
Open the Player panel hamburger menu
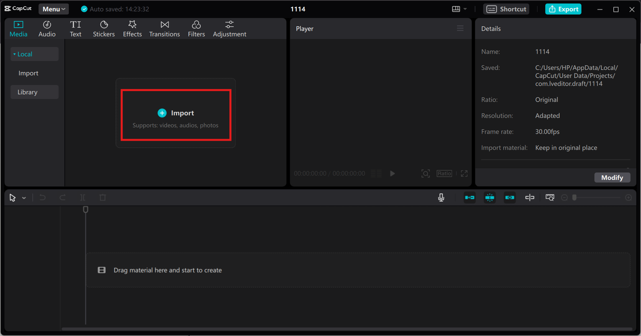(x=460, y=28)
